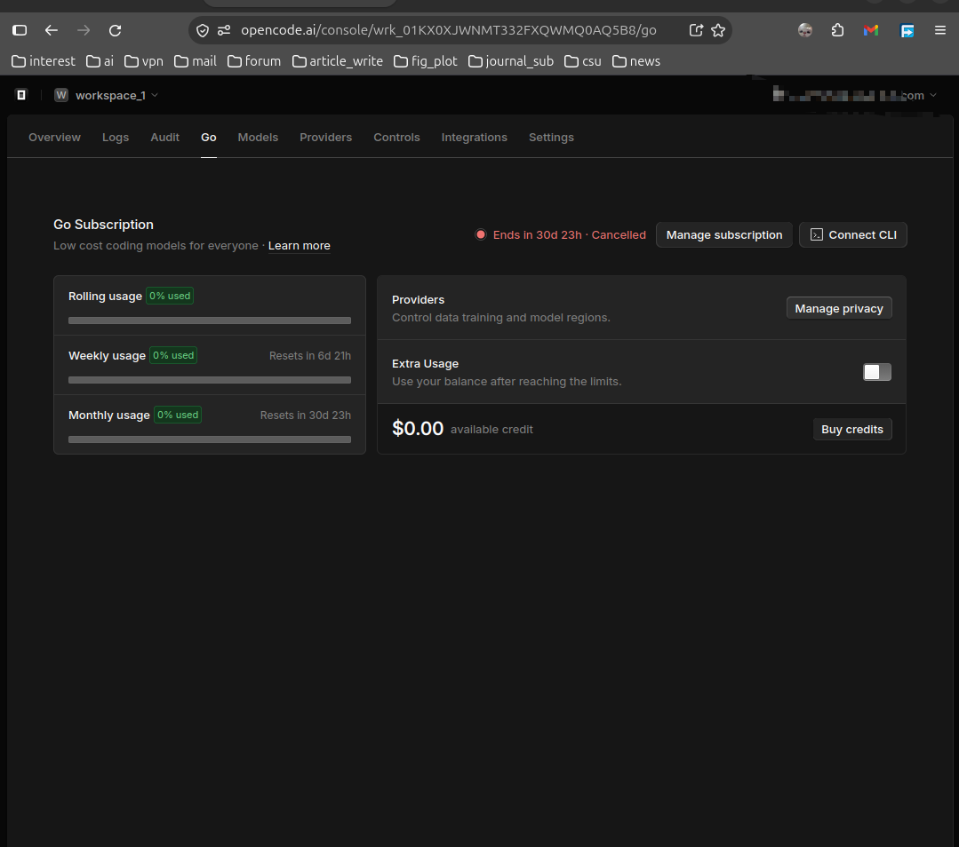Screen dimensions: 959x847
Task: Expand the workspace_1 switcher dropdown
Action: tap(116, 95)
